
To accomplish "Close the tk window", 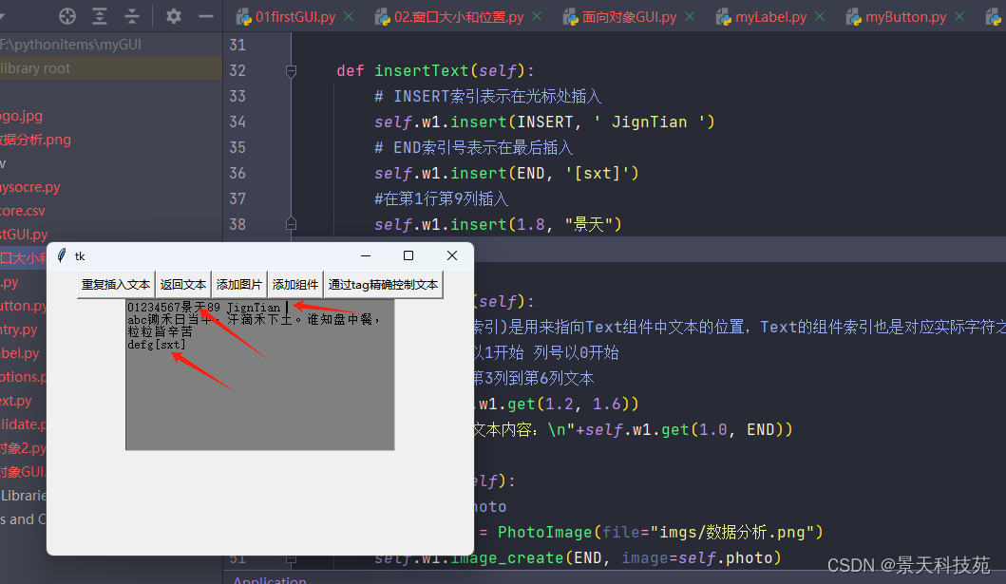I will tap(451, 255).
